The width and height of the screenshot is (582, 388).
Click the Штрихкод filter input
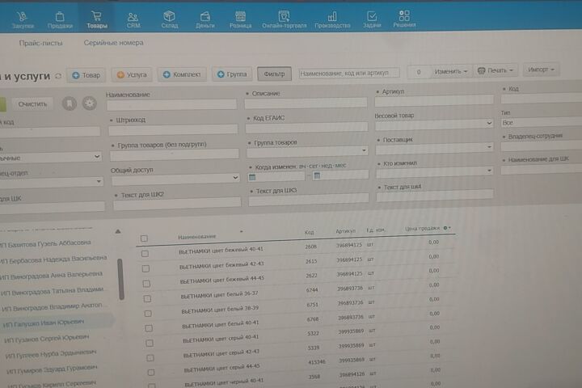tap(173, 129)
